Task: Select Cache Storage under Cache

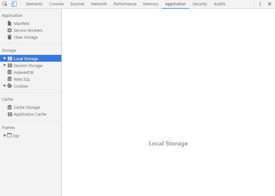Action: point(27,108)
